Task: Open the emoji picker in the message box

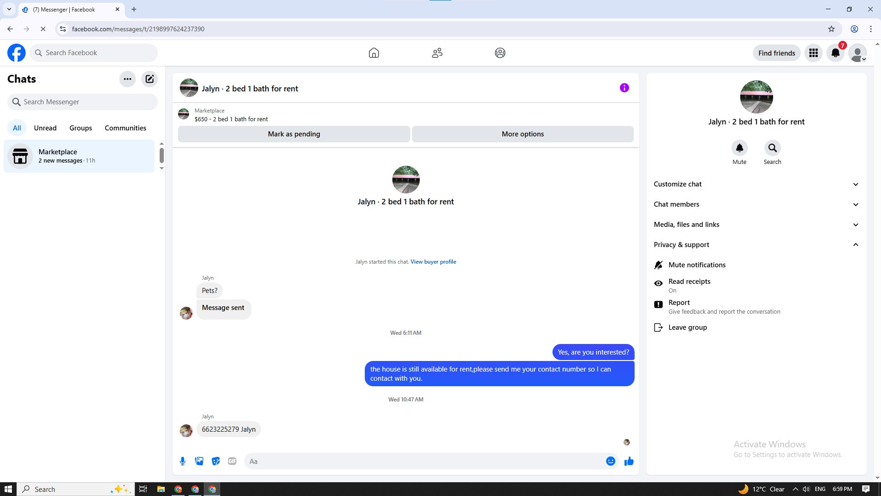Action: pyautogui.click(x=610, y=461)
